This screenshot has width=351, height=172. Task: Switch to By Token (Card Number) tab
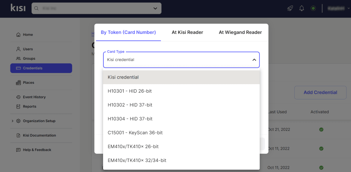pyautogui.click(x=128, y=32)
